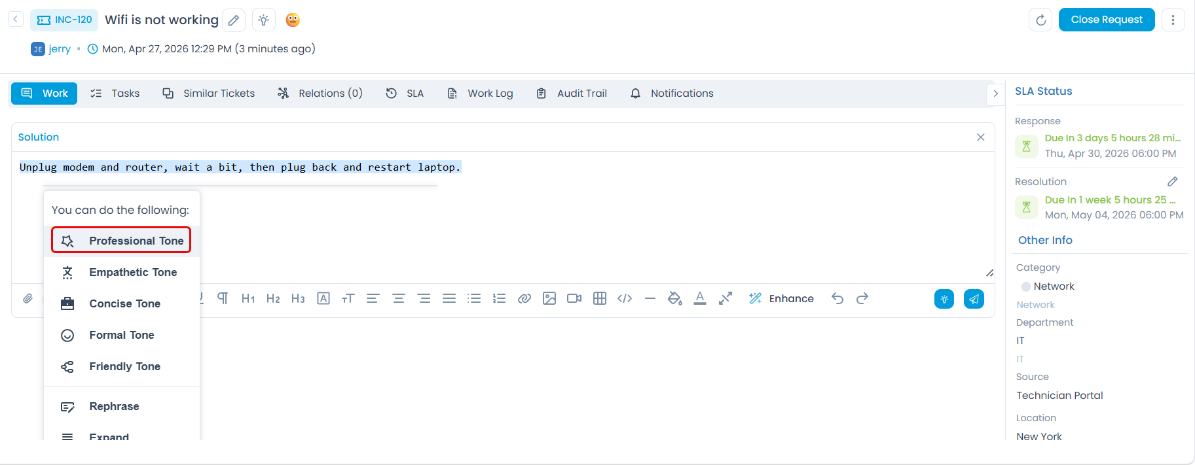1195x465 pixels.
Task: Insert a table into the solution
Action: [x=599, y=299]
